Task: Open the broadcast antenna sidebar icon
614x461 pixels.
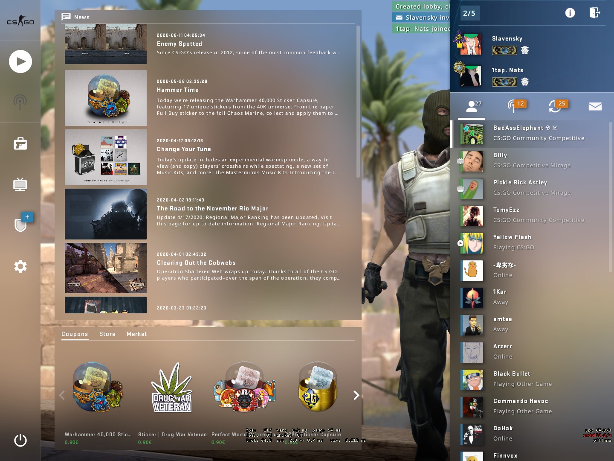Action: click(x=20, y=102)
